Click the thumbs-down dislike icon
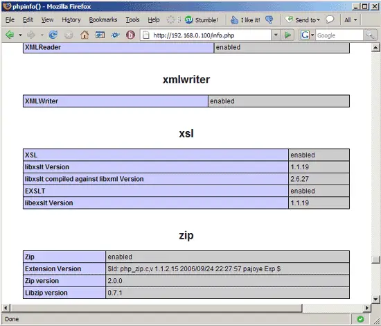381x326 pixels. click(269, 20)
